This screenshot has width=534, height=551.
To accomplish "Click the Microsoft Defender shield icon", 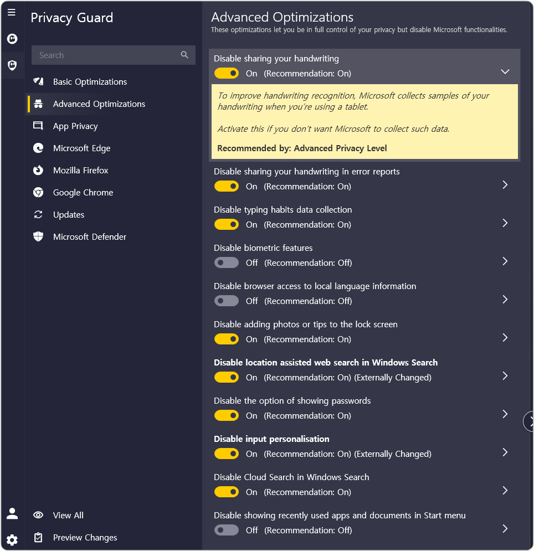I will coord(38,236).
